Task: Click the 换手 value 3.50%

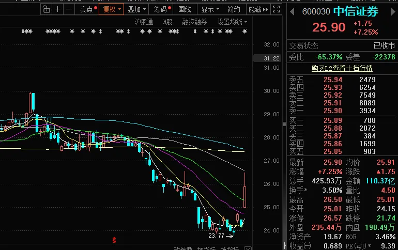Action: click(x=332, y=190)
